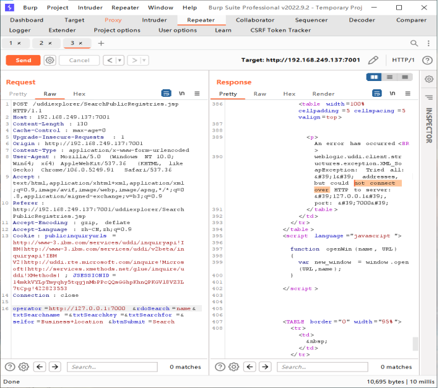This screenshot has height=388, width=438.
Task: Open request message editor hamburger menu
Action: [x=197, y=94]
